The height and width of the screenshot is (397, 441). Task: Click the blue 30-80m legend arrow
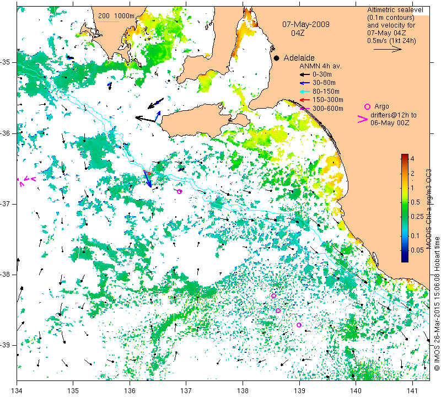pos(305,83)
